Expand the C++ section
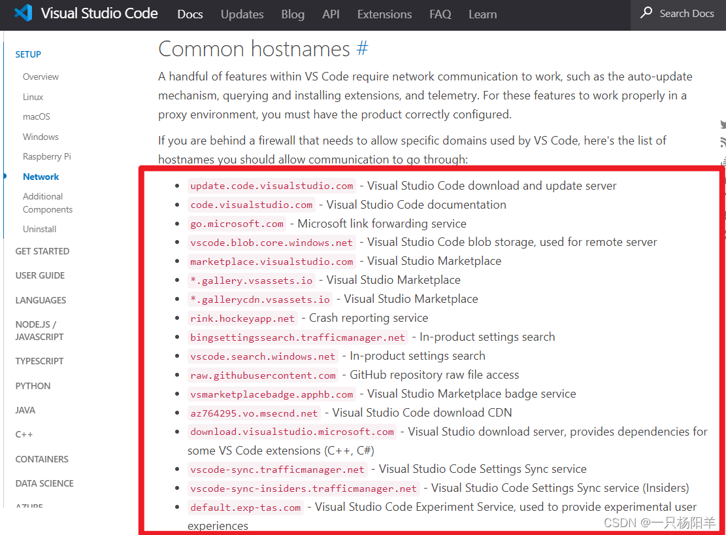726x535 pixels. pyautogui.click(x=24, y=434)
